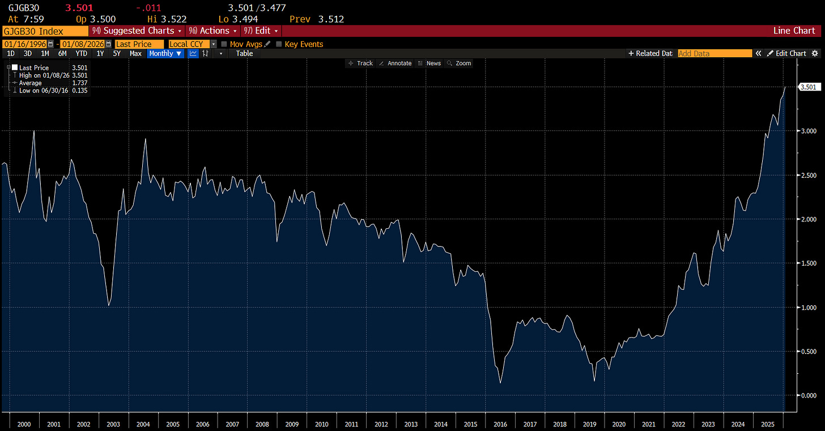Open calendar picker beside end date 01/08/2026
The height and width of the screenshot is (431, 825).
click(109, 44)
